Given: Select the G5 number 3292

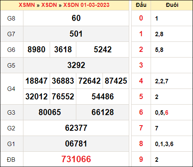Looking at the screenshot, I should click(x=76, y=65).
